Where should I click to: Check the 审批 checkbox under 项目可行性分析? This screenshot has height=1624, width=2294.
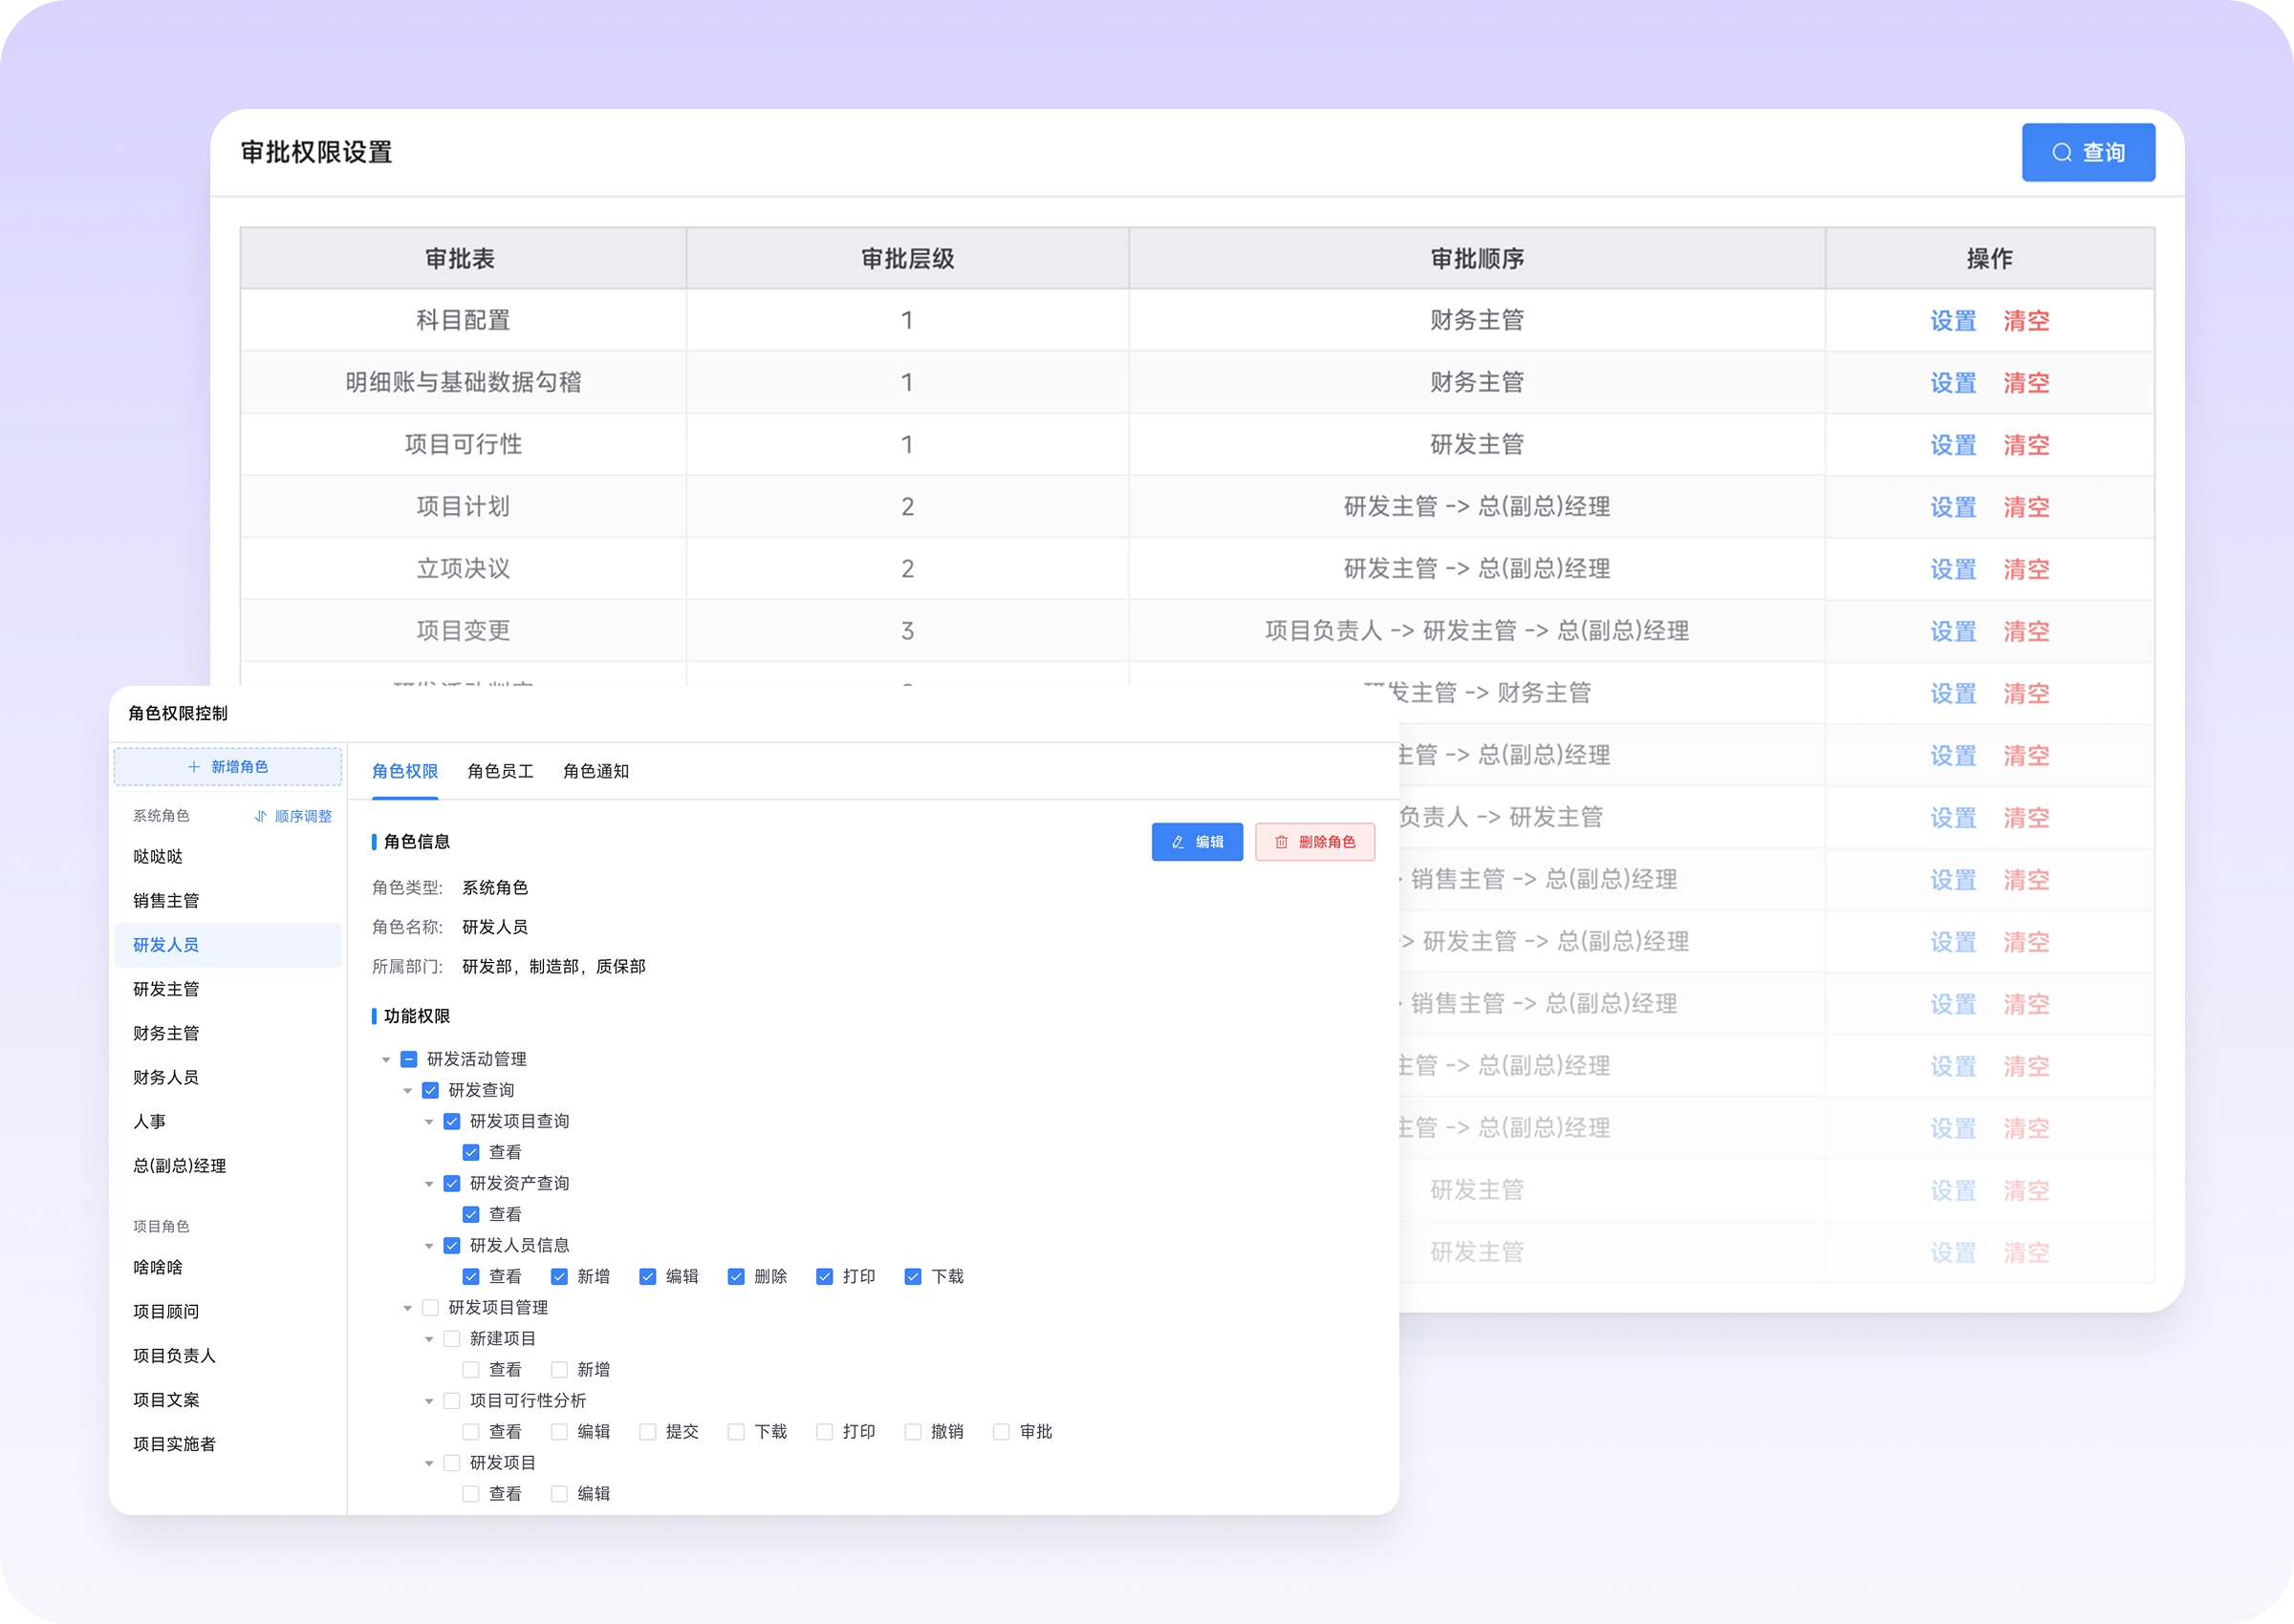[1001, 1431]
